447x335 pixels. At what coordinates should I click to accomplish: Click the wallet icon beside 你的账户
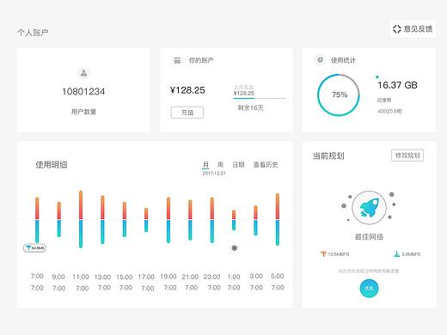coord(177,60)
